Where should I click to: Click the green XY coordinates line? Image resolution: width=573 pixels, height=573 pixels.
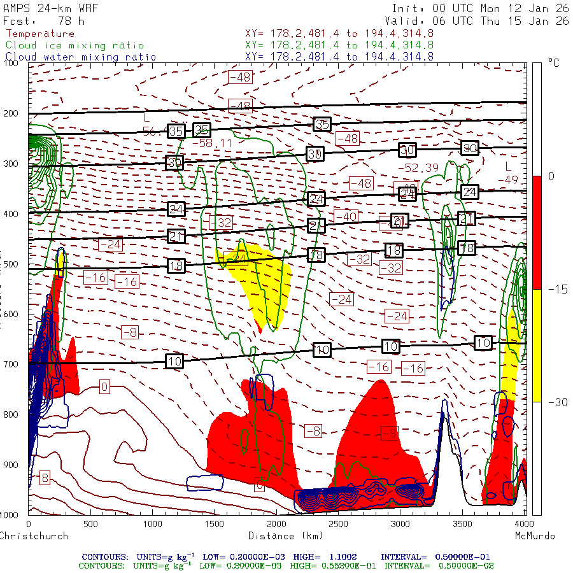click(339, 45)
